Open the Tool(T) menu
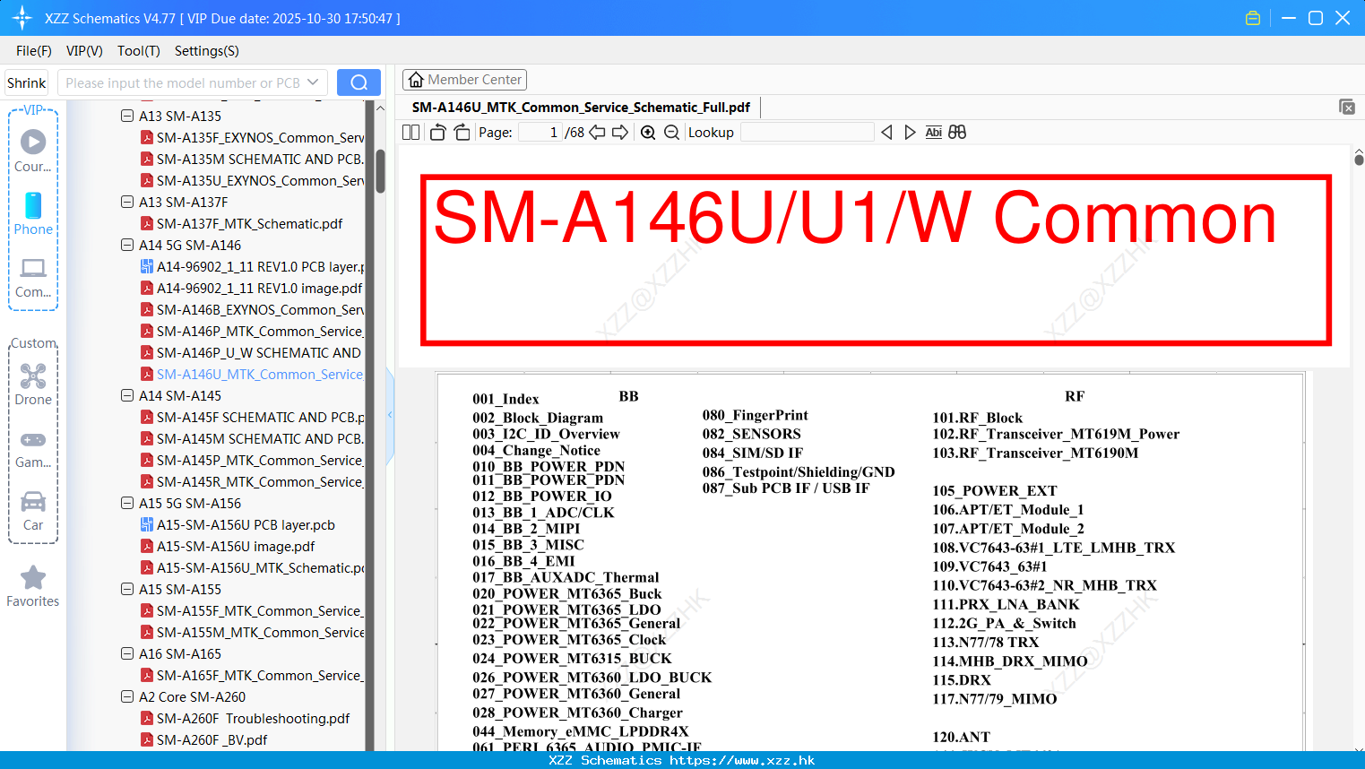The image size is (1365, 769). (x=139, y=51)
